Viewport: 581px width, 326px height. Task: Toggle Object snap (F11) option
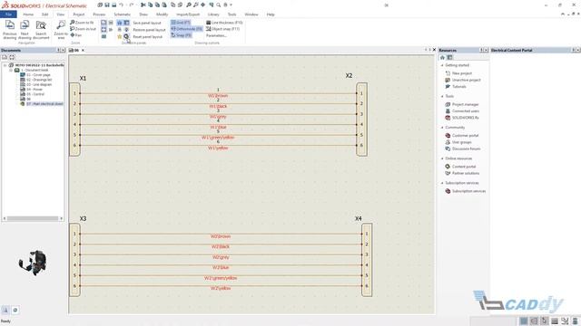pos(222,29)
